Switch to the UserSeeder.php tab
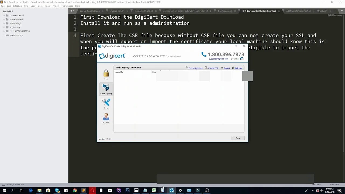This screenshot has width=345, height=194. click(x=225, y=11)
